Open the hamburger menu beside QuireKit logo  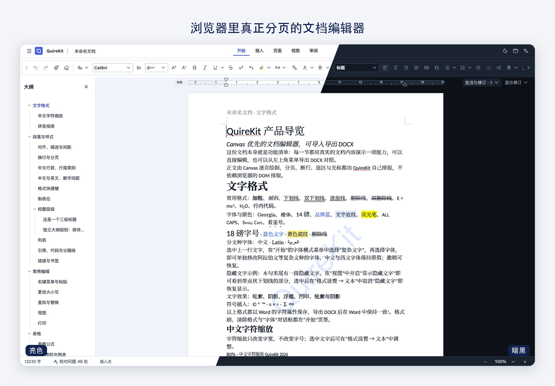coord(29,51)
